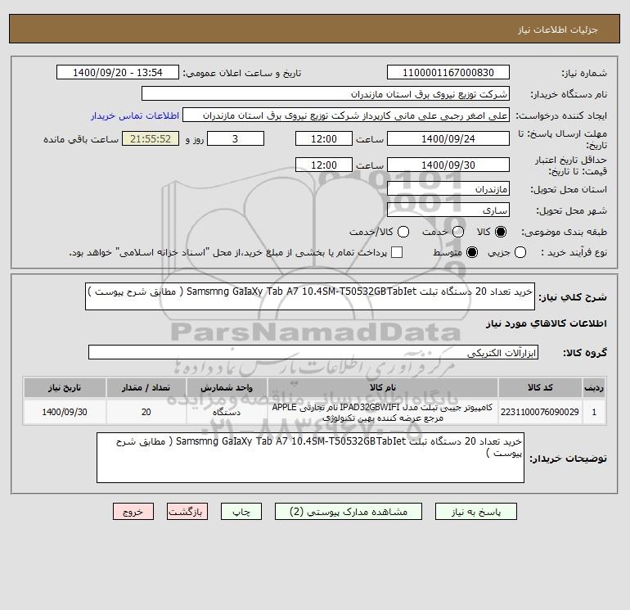The height and width of the screenshot is (610, 630).
Task: Click the announcement date field 1400/09/20 - 13:54
Action: [118, 72]
